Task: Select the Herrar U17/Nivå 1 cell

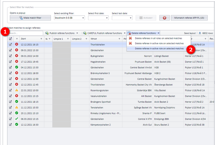Action: pos(196,56)
